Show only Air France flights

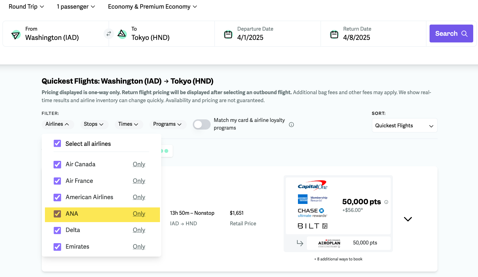coord(139,181)
